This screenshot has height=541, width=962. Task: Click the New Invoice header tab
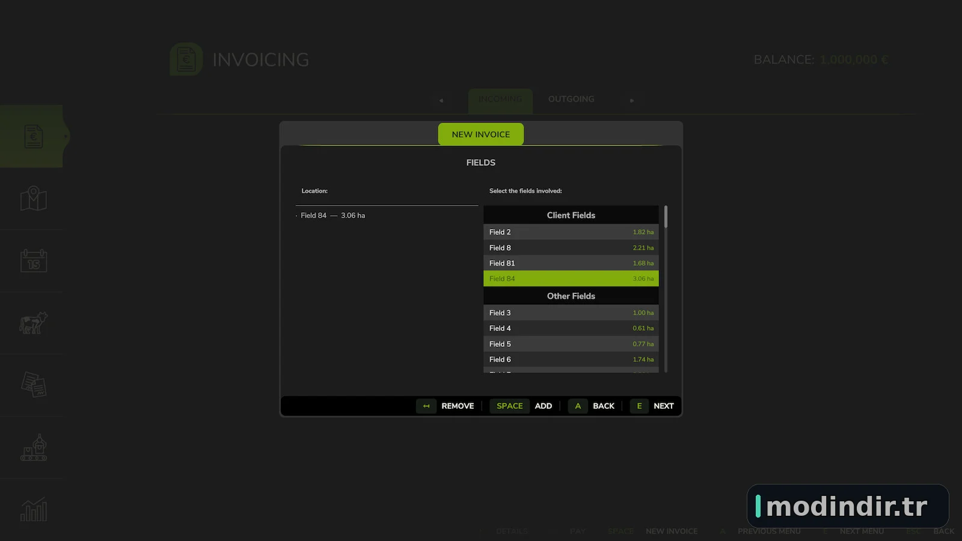[481, 134]
